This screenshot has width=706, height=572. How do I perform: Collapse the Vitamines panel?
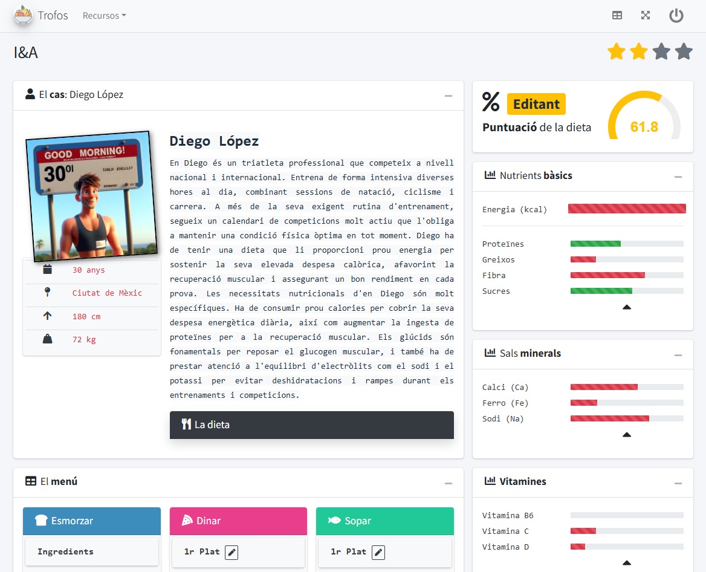click(x=678, y=483)
